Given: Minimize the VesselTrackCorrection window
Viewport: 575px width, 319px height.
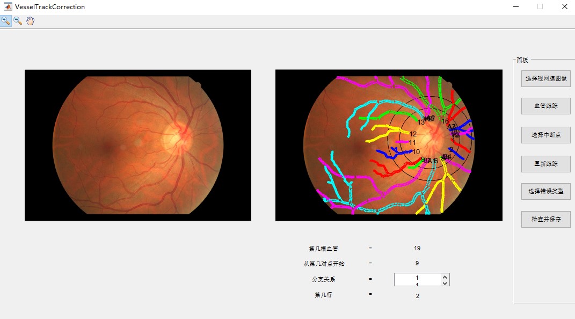Looking at the screenshot, I should coord(516,6).
